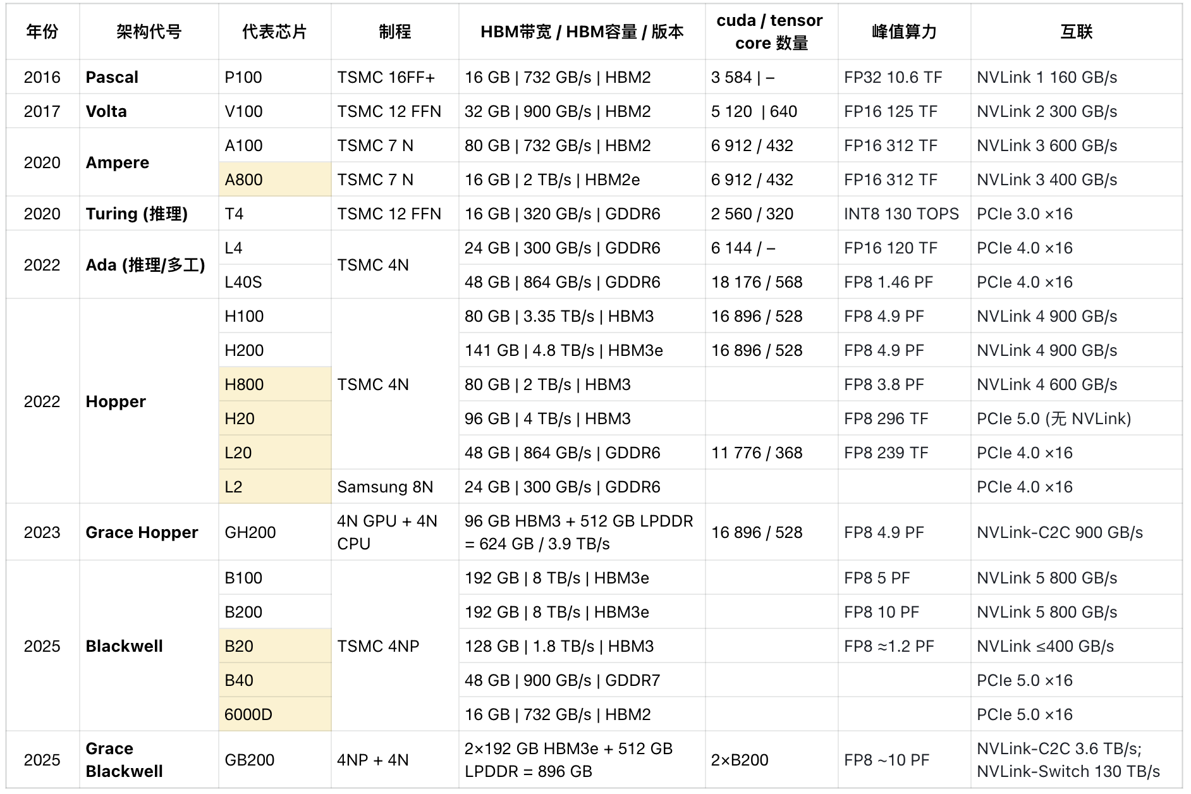1191x794 pixels.
Task: Click the Grace Blackwell cell
Action: pos(149,760)
